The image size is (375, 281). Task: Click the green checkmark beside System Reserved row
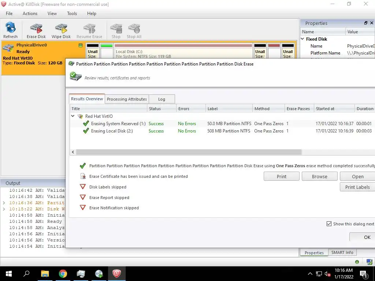(86, 124)
